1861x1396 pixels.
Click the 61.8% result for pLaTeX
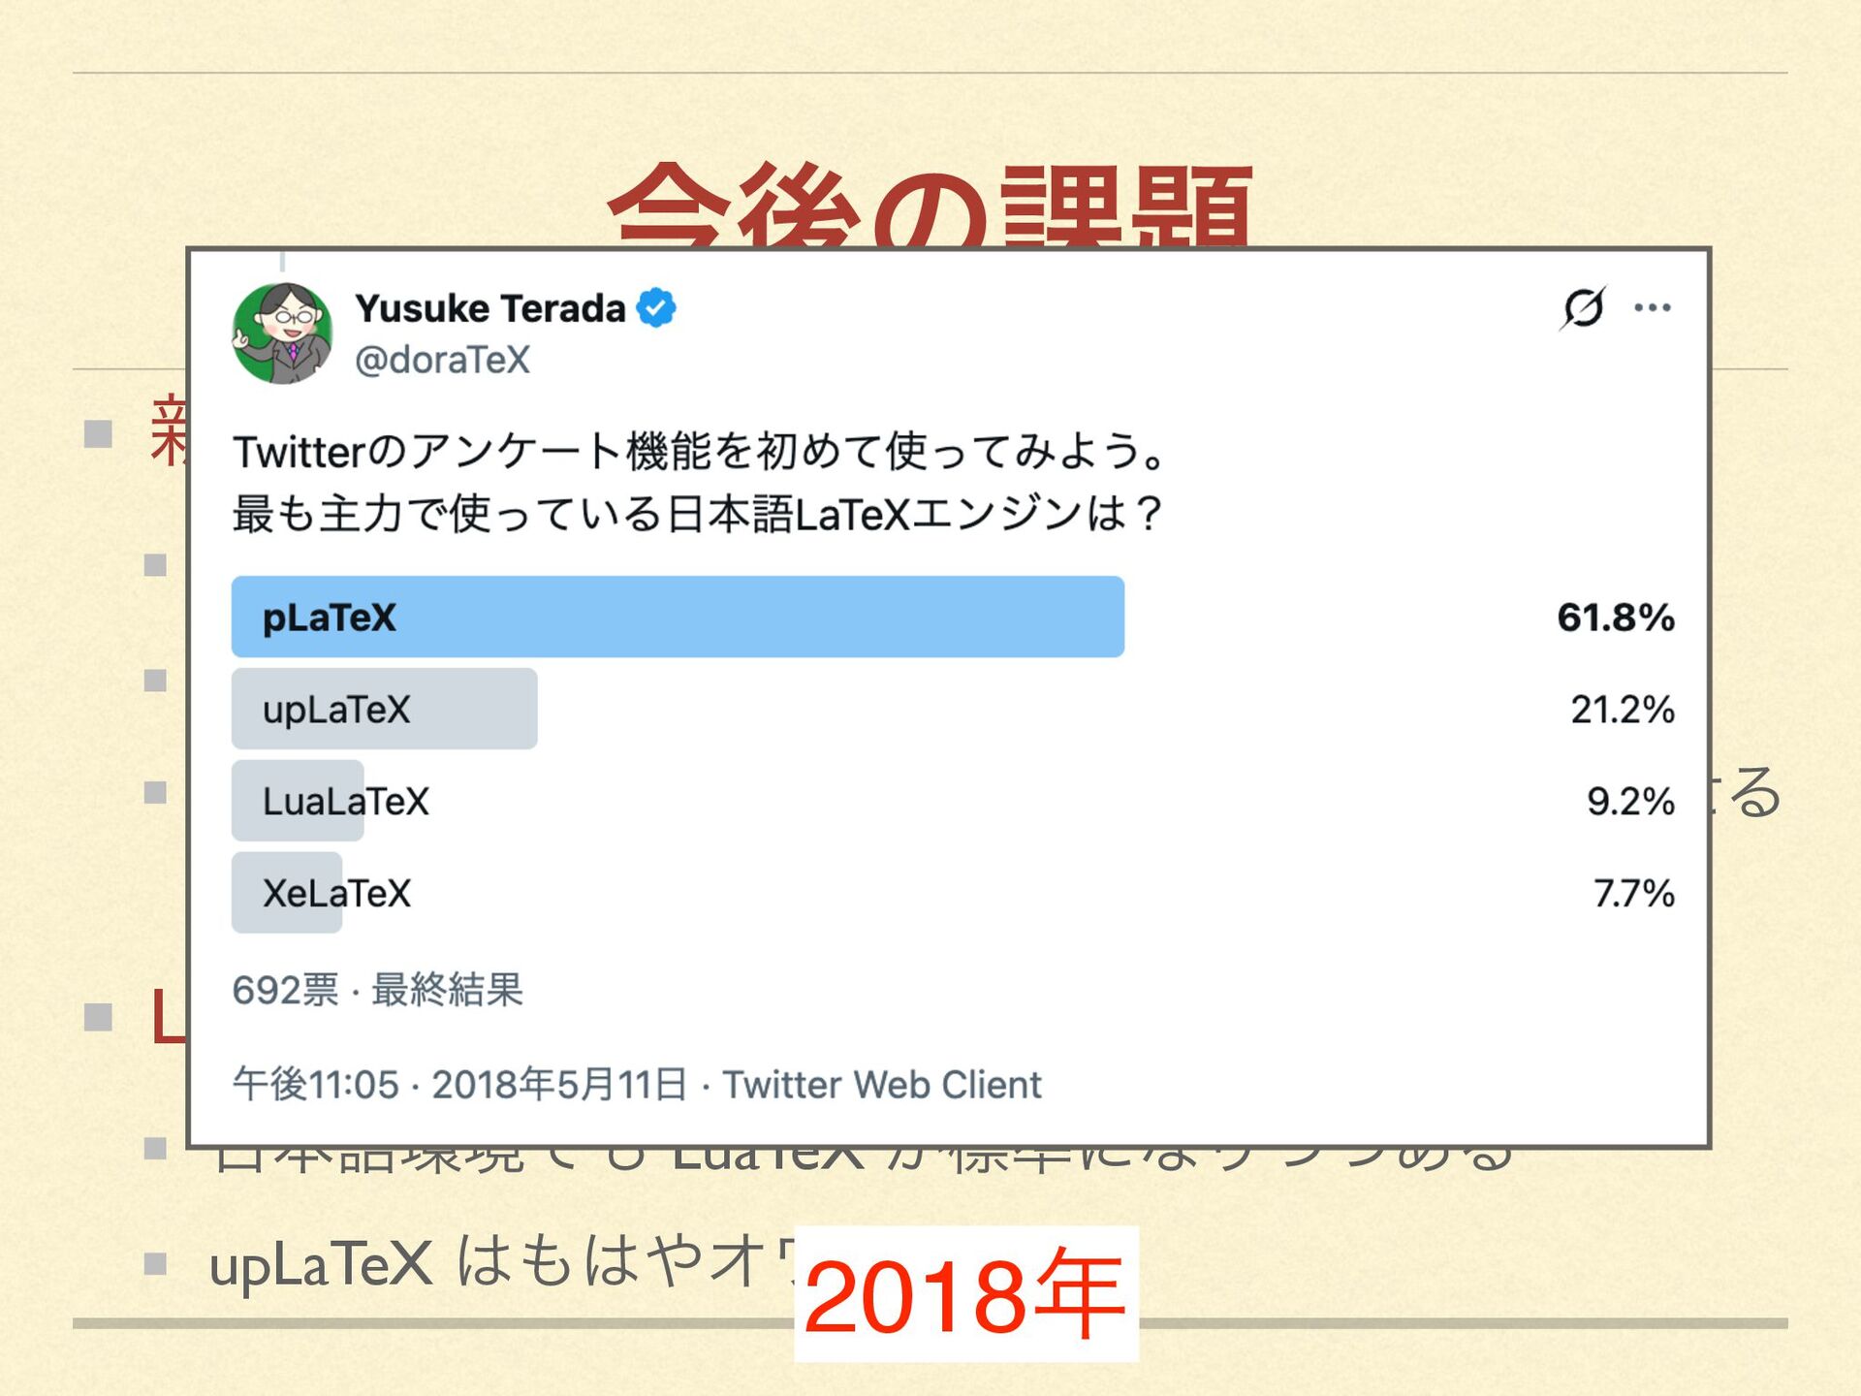(1615, 618)
